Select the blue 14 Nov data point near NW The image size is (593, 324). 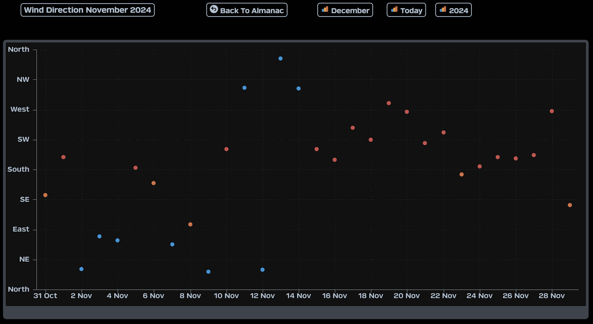click(x=298, y=89)
